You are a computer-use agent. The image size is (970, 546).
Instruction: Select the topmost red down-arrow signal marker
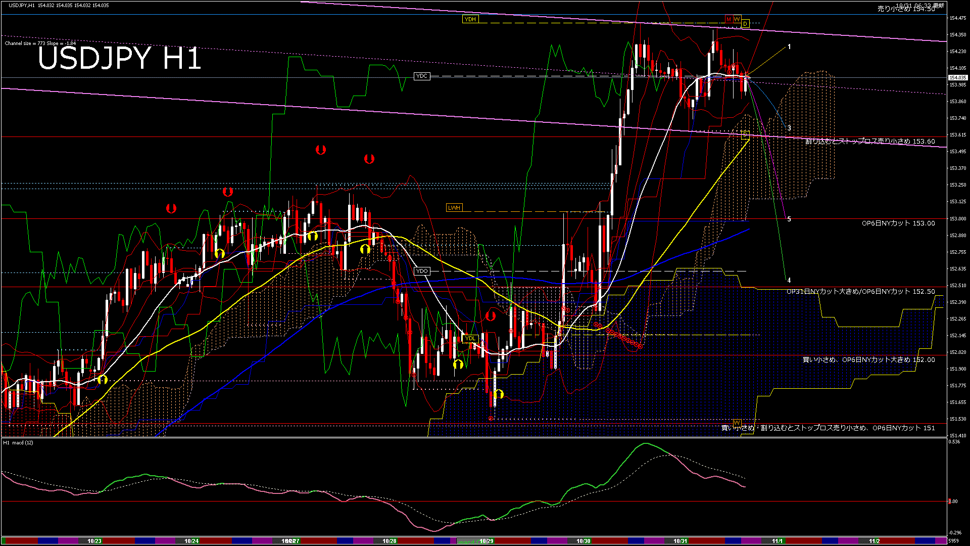(x=320, y=150)
